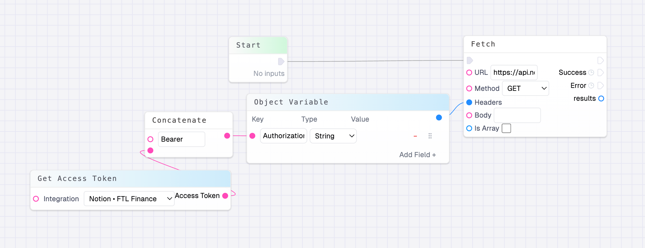The height and width of the screenshot is (248, 645).
Task: Click the "URL" label in Fetch
Action: [481, 72]
